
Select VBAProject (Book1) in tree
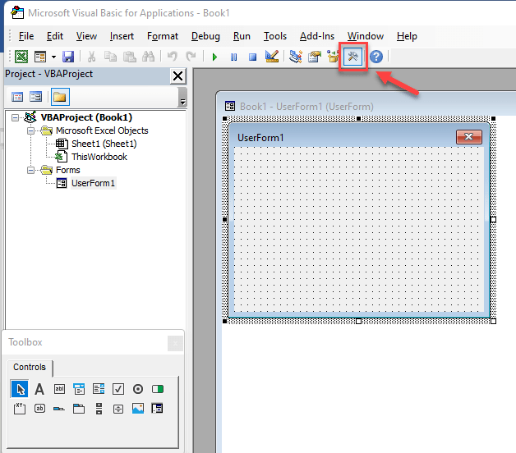(x=86, y=117)
